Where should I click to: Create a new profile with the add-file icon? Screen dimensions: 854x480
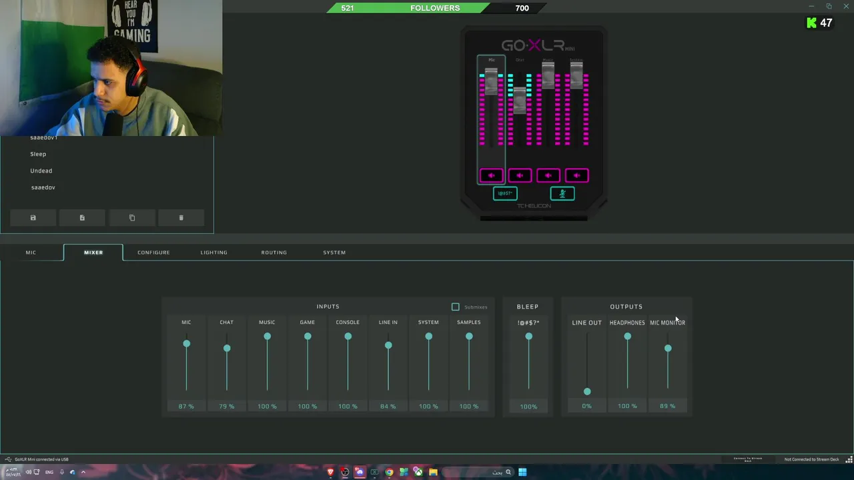click(82, 217)
